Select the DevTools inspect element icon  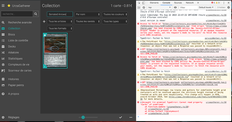pos(139,3)
